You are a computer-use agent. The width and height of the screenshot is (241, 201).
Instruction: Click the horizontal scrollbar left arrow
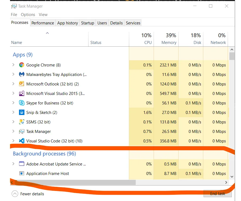[x=12, y=182]
